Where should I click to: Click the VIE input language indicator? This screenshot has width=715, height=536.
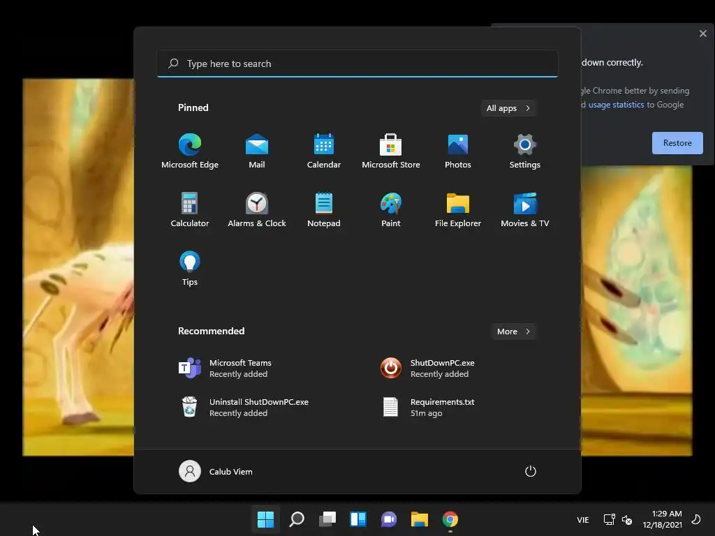pyautogui.click(x=583, y=519)
